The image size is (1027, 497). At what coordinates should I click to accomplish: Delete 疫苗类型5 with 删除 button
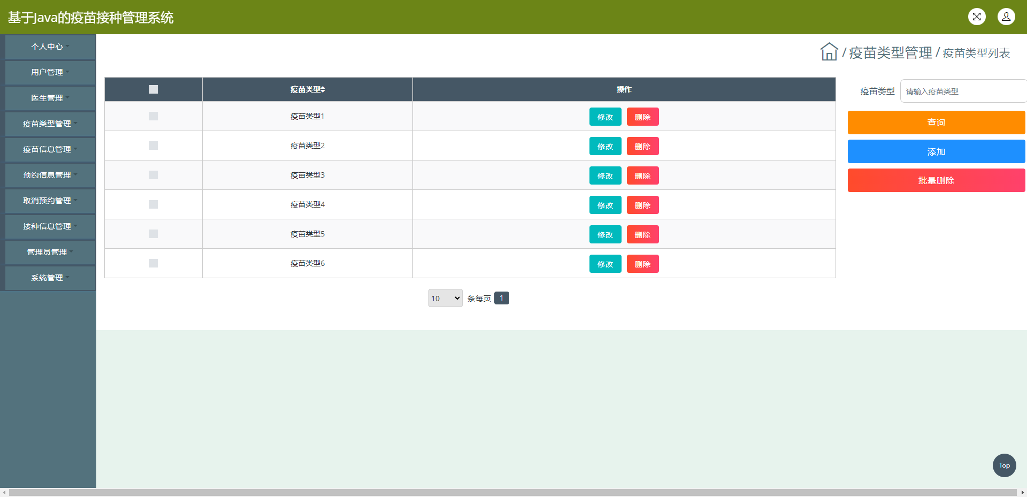click(x=642, y=234)
